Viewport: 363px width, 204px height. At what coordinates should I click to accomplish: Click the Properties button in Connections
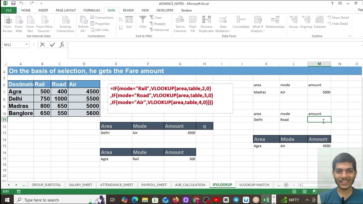tap(100, 24)
